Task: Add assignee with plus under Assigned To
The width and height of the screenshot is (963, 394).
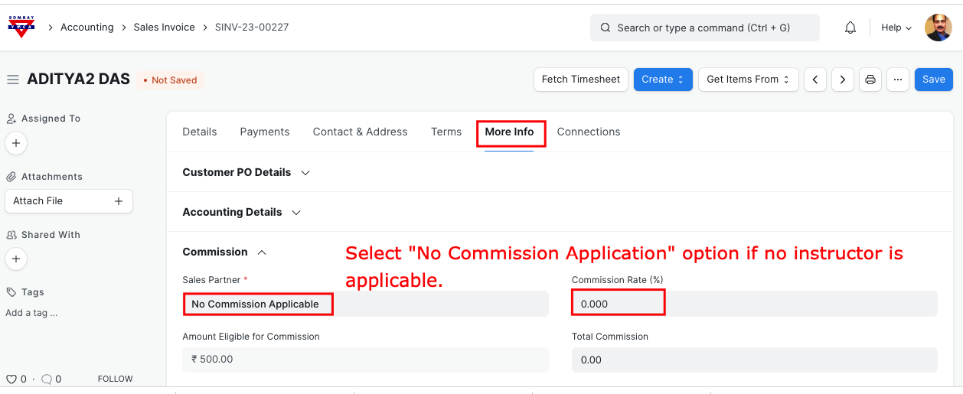Action: (x=16, y=143)
